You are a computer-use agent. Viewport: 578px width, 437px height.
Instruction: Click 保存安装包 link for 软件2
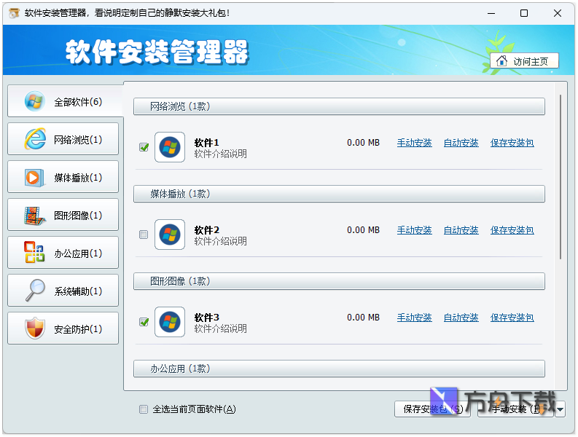[512, 230]
